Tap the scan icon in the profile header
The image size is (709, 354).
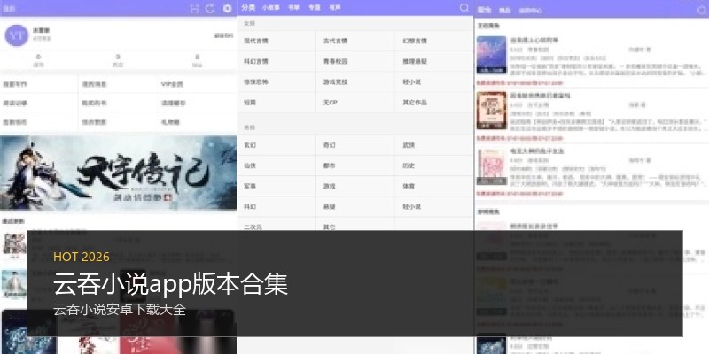pos(194,8)
